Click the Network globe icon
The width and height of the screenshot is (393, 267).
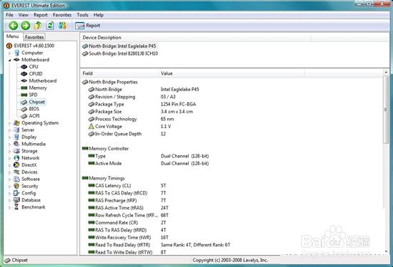point(16,158)
